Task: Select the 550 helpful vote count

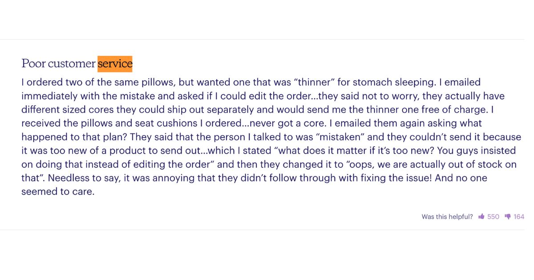Action: pos(493,217)
